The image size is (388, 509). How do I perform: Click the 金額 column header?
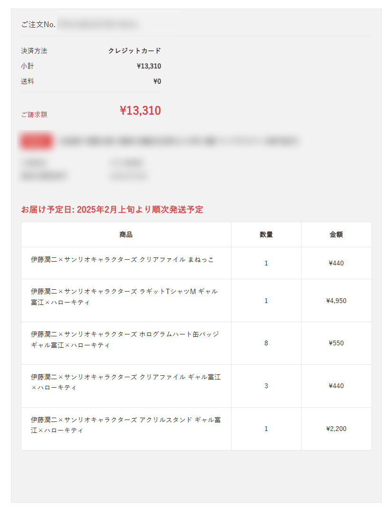(336, 235)
